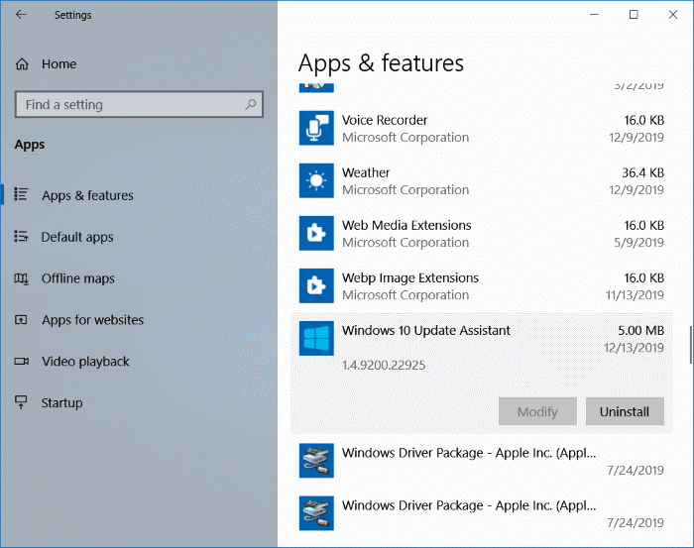Select Web Media Extensions entry name
Image resolution: width=694 pixels, height=548 pixels.
pos(406,225)
